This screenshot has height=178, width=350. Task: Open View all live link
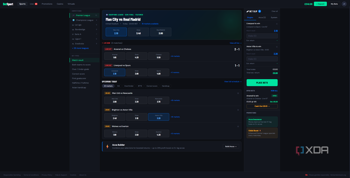click(x=236, y=43)
